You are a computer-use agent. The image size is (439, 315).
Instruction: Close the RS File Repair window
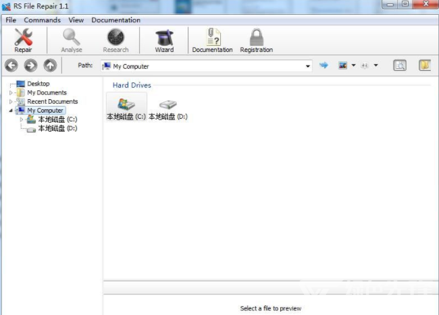pyautogui.click(x=426, y=4)
